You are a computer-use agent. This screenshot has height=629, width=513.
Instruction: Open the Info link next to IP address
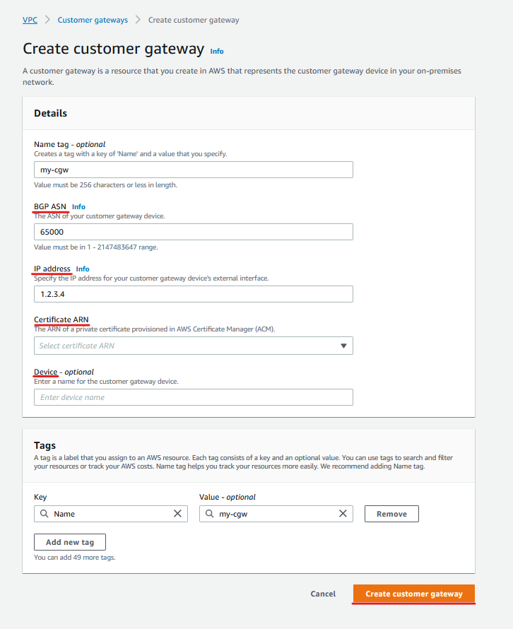point(83,269)
